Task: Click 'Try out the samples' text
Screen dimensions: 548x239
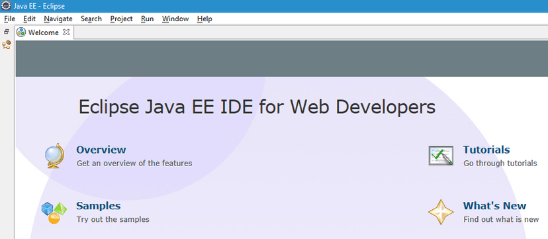Action: point(113,219)
